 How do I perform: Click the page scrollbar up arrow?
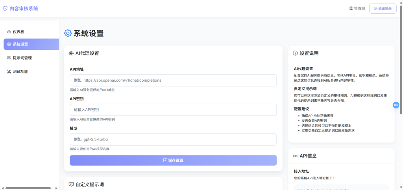(x=401, y=2)
